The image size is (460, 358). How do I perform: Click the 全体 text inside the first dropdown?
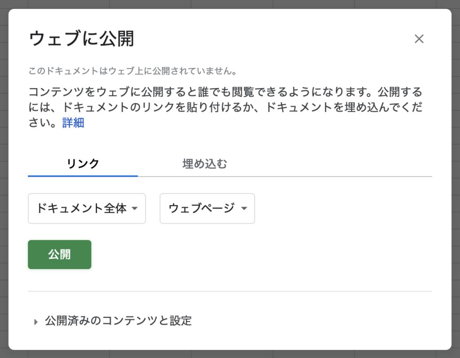click(x=115, y=208)
